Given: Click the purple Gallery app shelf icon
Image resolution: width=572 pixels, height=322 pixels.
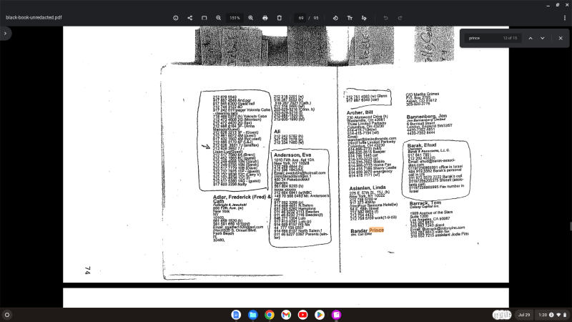Looking at the screenshot, I should [336, 315].
